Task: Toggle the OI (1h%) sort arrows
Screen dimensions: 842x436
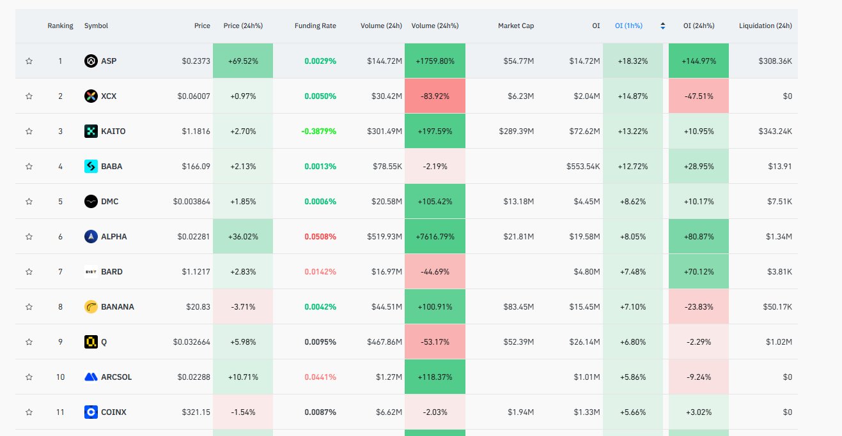Action: [663, 26]
